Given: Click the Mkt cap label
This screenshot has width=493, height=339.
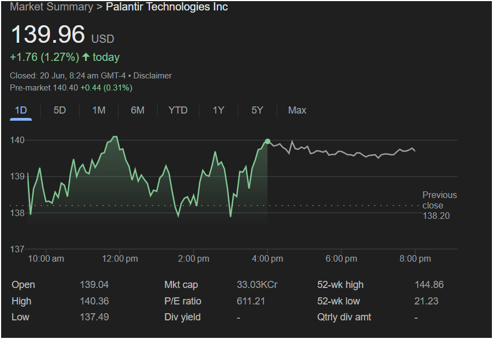Looking at the screenshot, I should [181, 285].
